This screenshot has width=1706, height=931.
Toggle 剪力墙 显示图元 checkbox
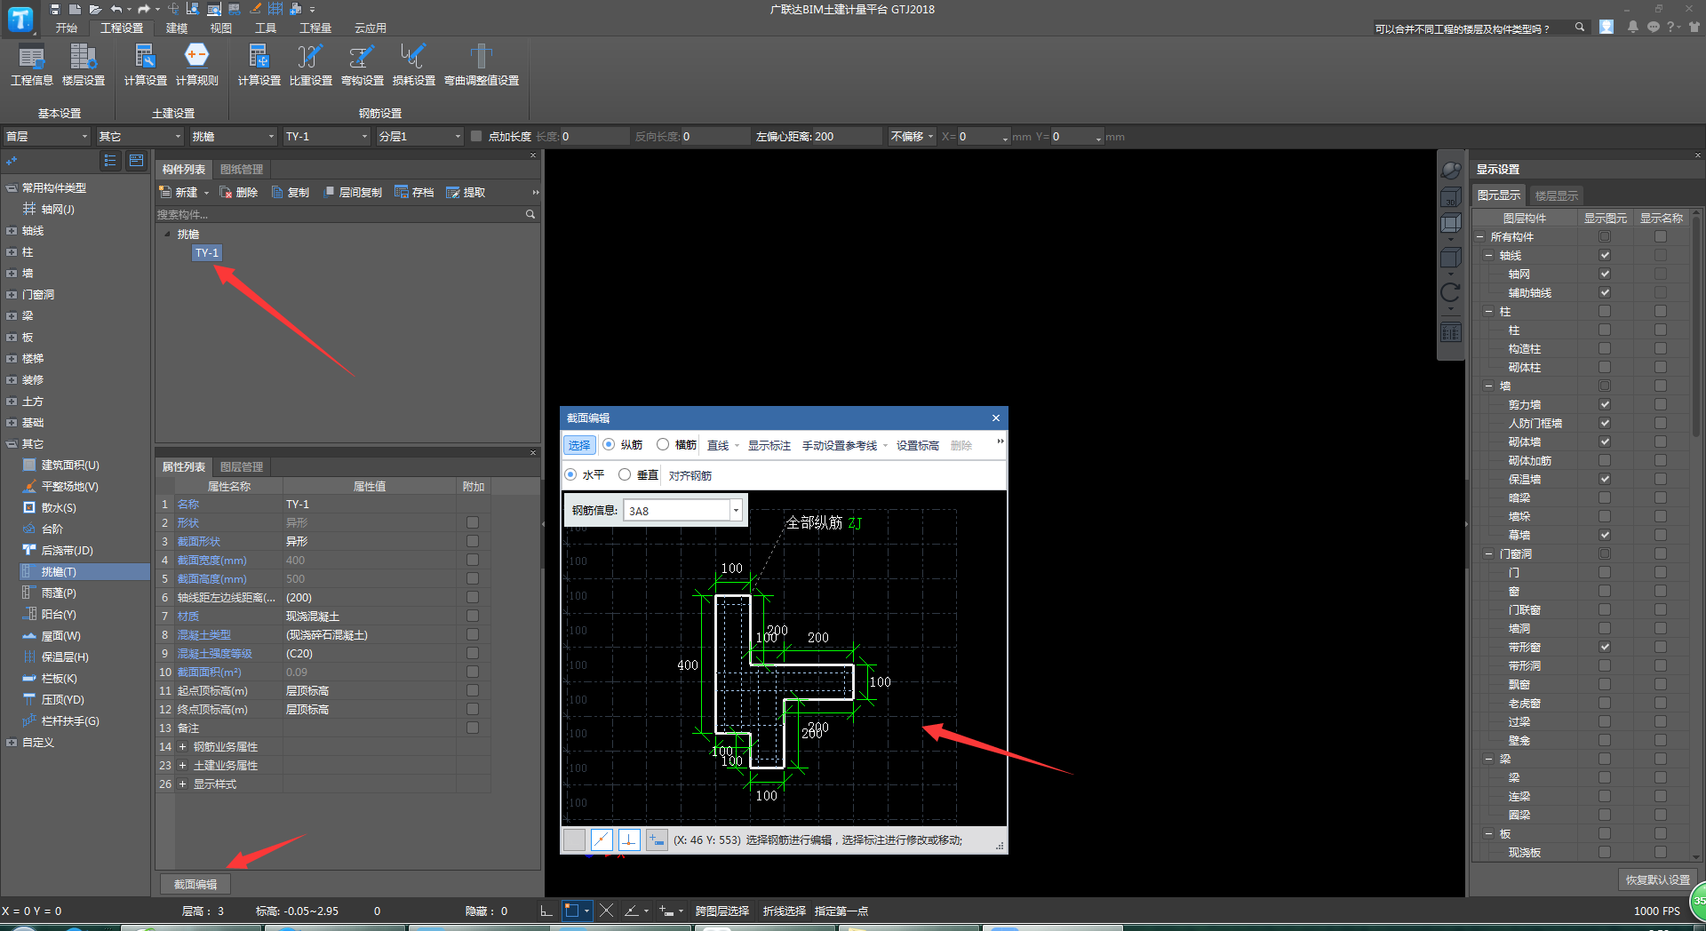[x=1605, y=404]
